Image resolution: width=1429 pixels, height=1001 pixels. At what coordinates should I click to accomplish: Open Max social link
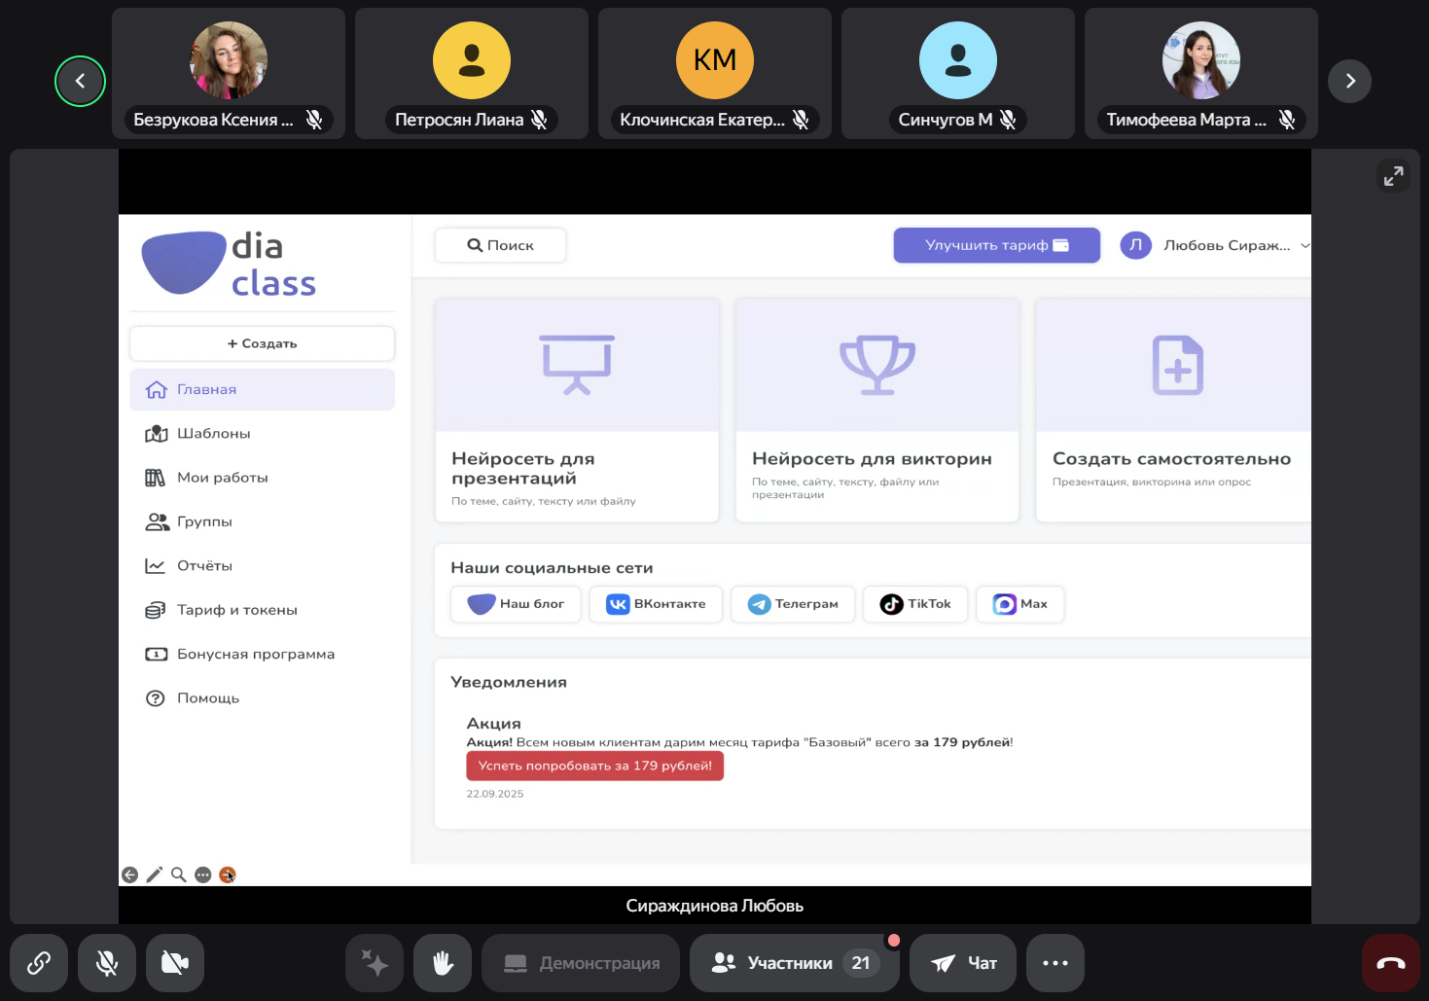1020,604
